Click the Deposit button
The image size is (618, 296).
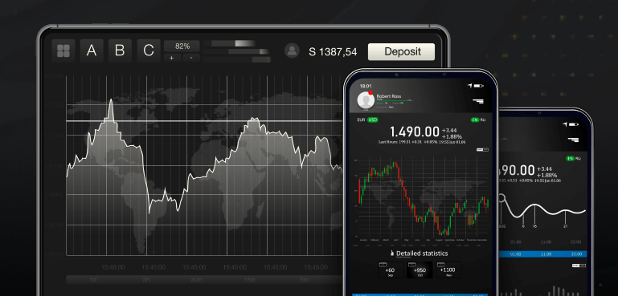401,51
